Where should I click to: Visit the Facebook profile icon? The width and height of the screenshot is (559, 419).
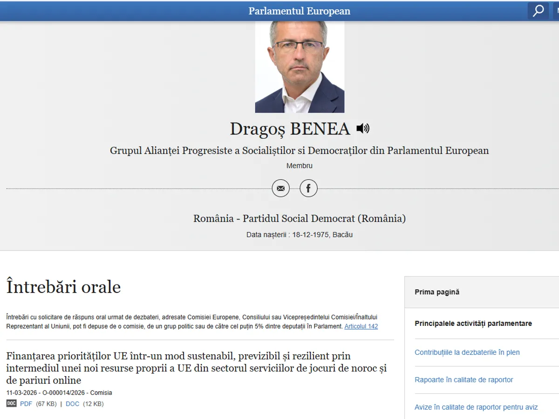308,189
